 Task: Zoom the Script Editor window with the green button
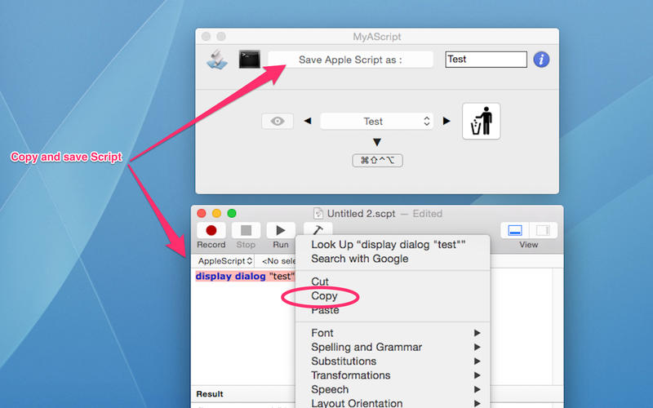click(232, 214)
